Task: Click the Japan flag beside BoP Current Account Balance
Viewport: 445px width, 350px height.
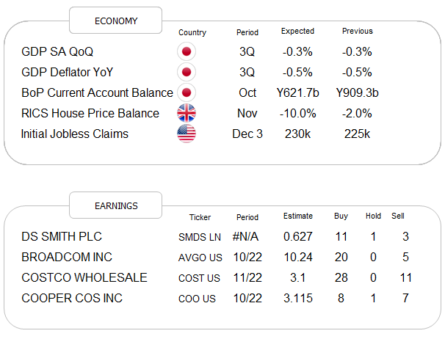Action: pyautogui.click(x=187, y=92)
